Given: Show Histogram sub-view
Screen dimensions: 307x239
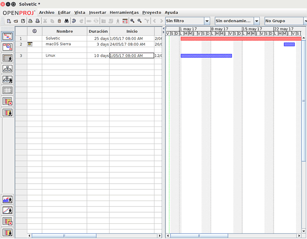Looking at the screenshot, I should [x=7, y=199].
